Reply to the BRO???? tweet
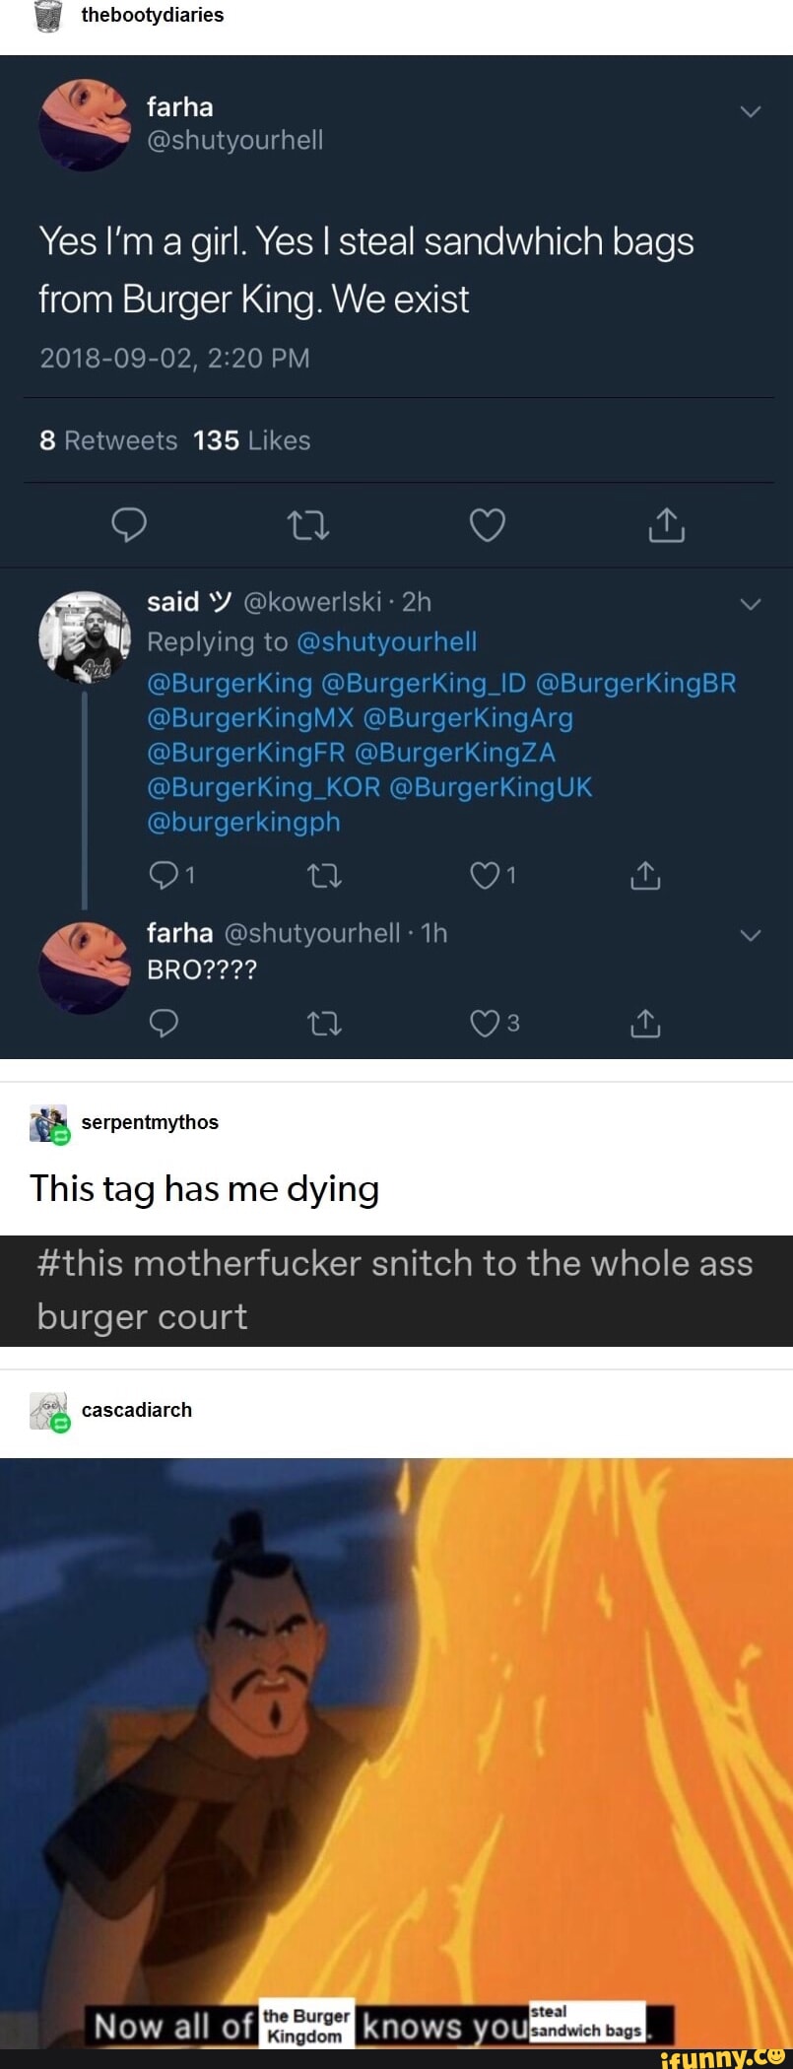 click(x=163, y=1025)
